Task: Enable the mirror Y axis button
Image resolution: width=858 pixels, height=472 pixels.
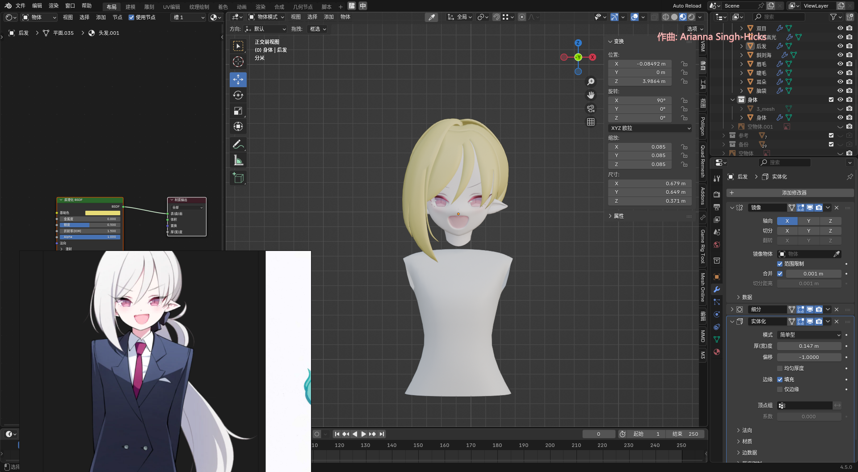Action: point(808,221)
